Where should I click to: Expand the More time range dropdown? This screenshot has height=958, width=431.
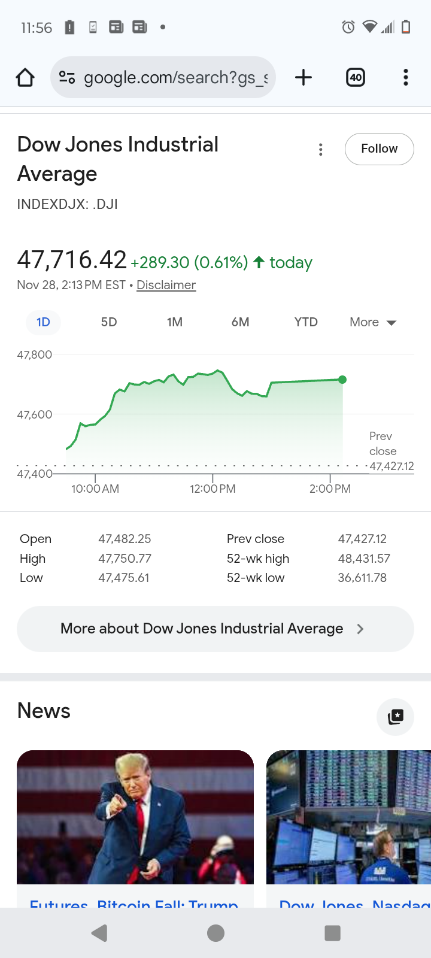(373, 322)
